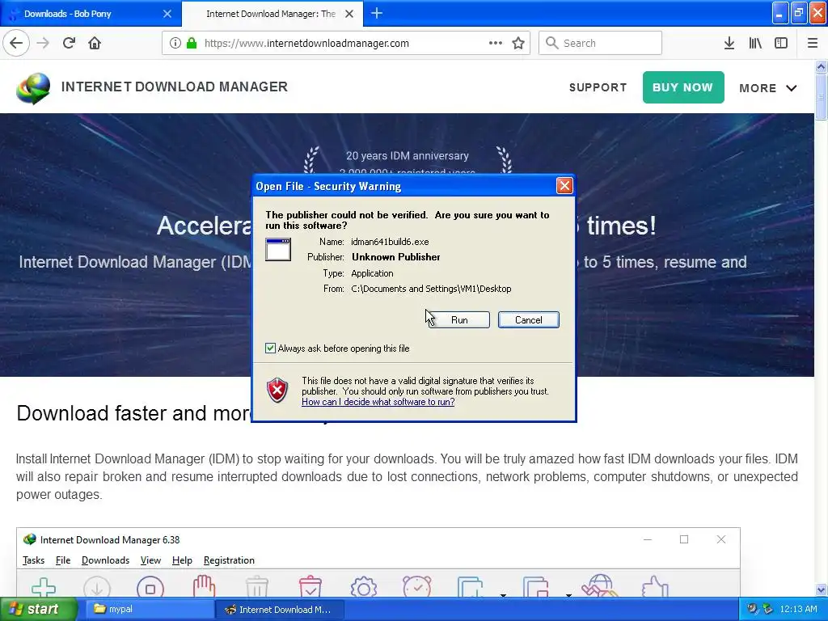Go to the browser Home page
The image size is (828, 621).
(95, 44)
